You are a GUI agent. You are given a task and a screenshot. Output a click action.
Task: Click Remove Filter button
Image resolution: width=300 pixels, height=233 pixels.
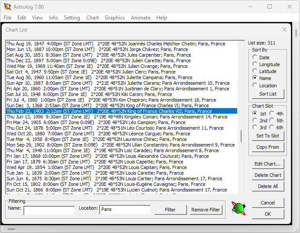coord(206,210)
